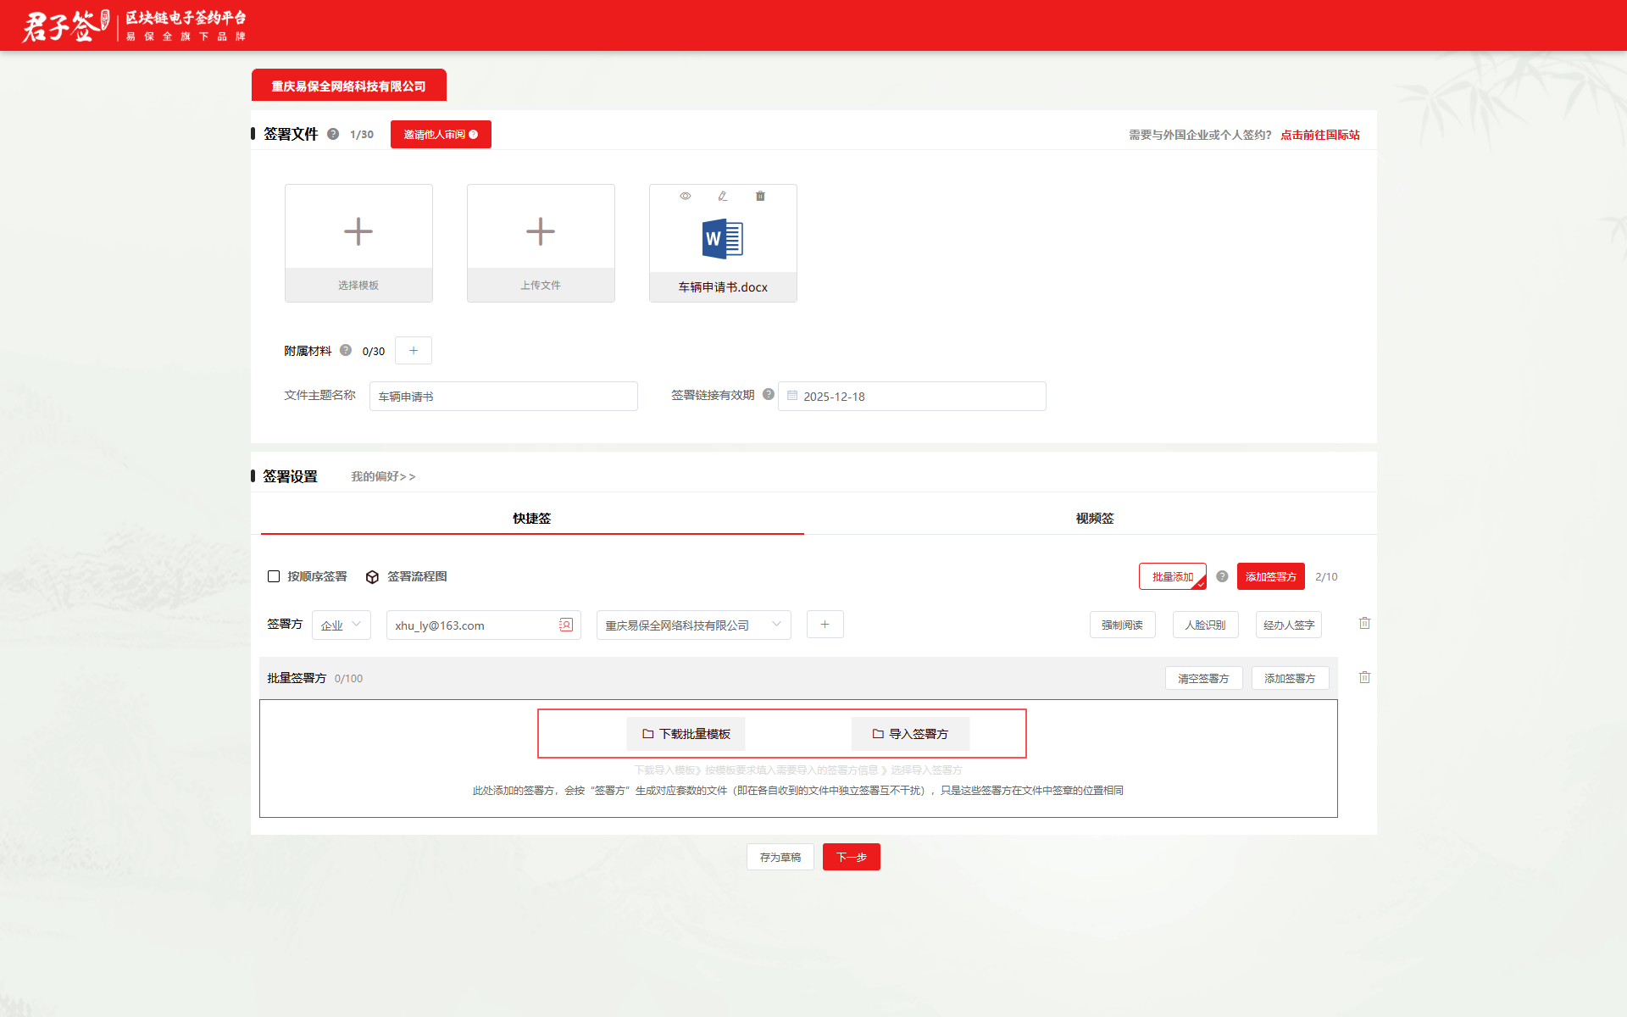Click the plus button beside the company dropdown

825,625
